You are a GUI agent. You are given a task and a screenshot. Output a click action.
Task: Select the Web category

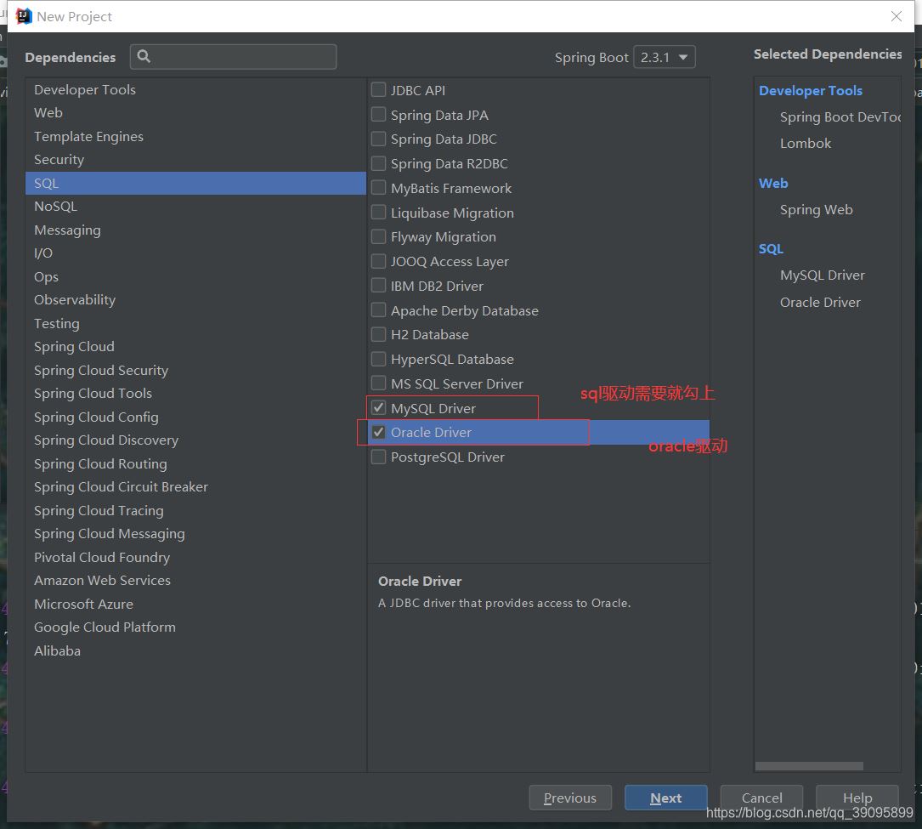coord(195,112)
